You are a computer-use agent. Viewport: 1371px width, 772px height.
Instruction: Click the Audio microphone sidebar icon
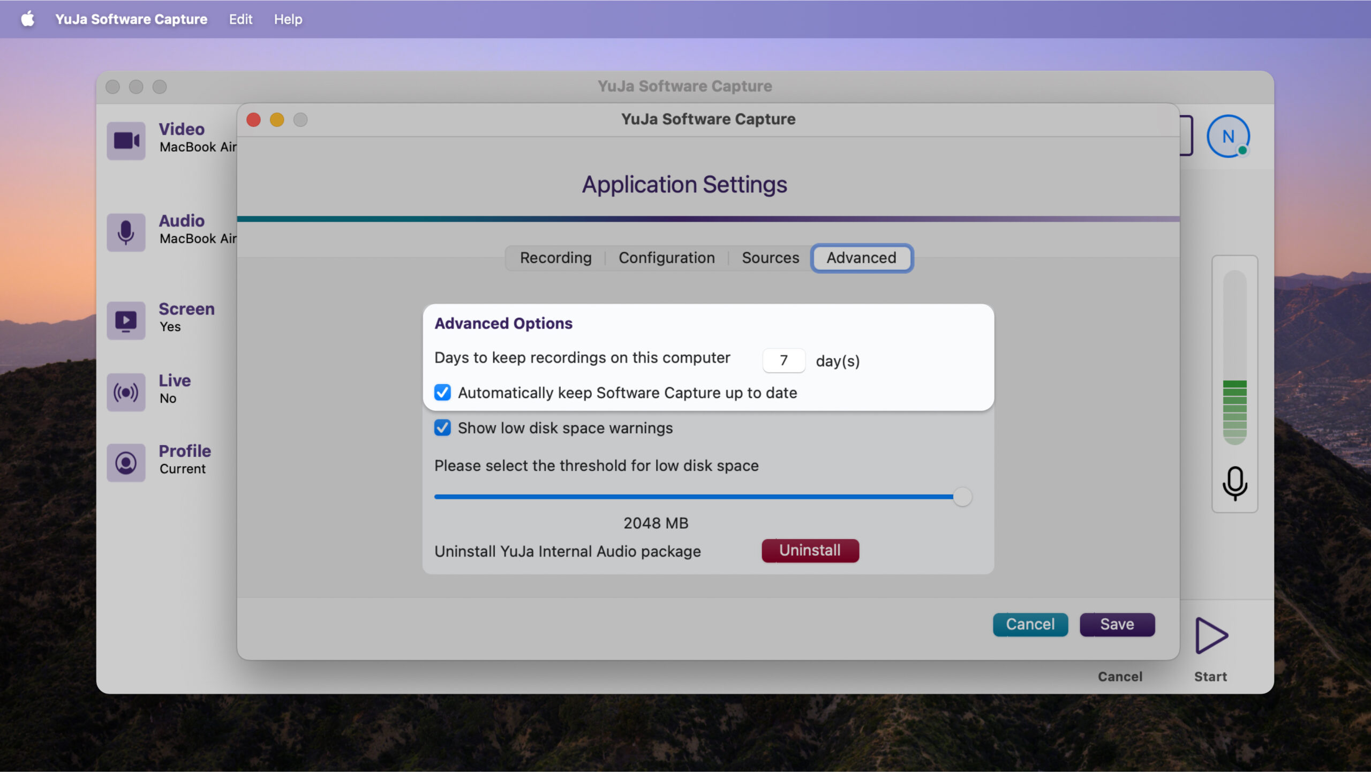click(x=126, y=233)
